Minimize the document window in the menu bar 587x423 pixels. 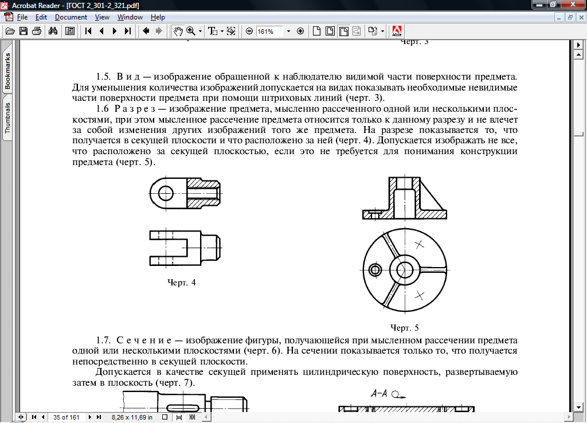tap(559, 17)
